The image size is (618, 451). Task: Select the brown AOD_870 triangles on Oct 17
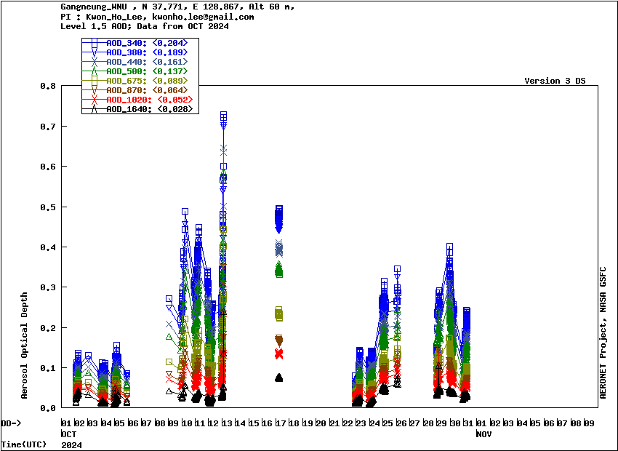279,340
